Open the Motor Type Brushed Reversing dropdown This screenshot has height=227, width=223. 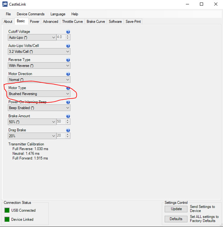[39, 94]
